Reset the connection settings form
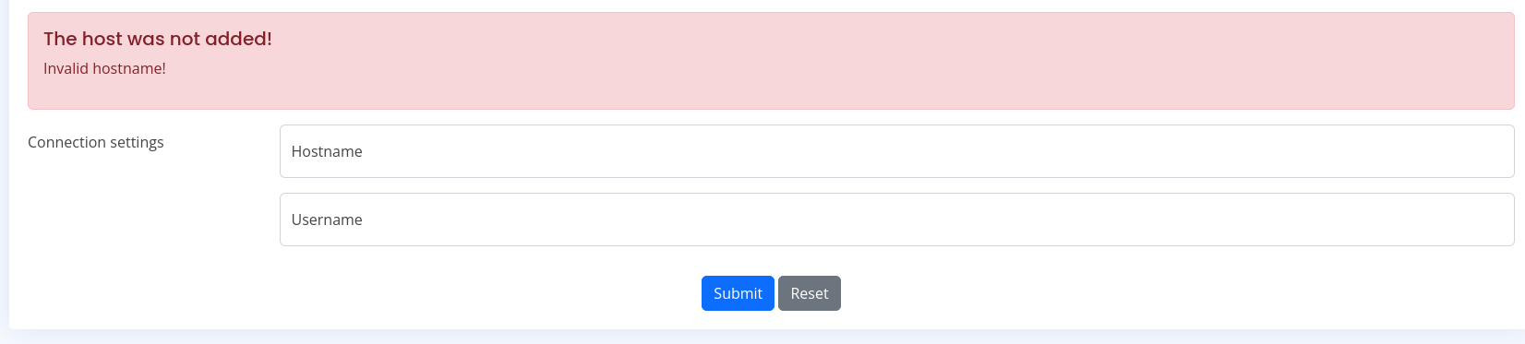Image resolution: width=1525 pixels, height=344 pixels. (810, 293)
